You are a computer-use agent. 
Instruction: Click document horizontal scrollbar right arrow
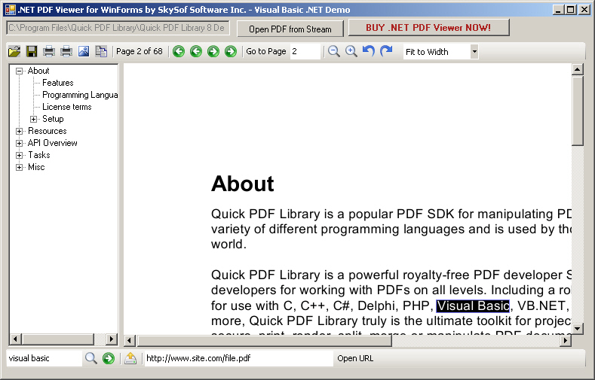pos(566,341)
